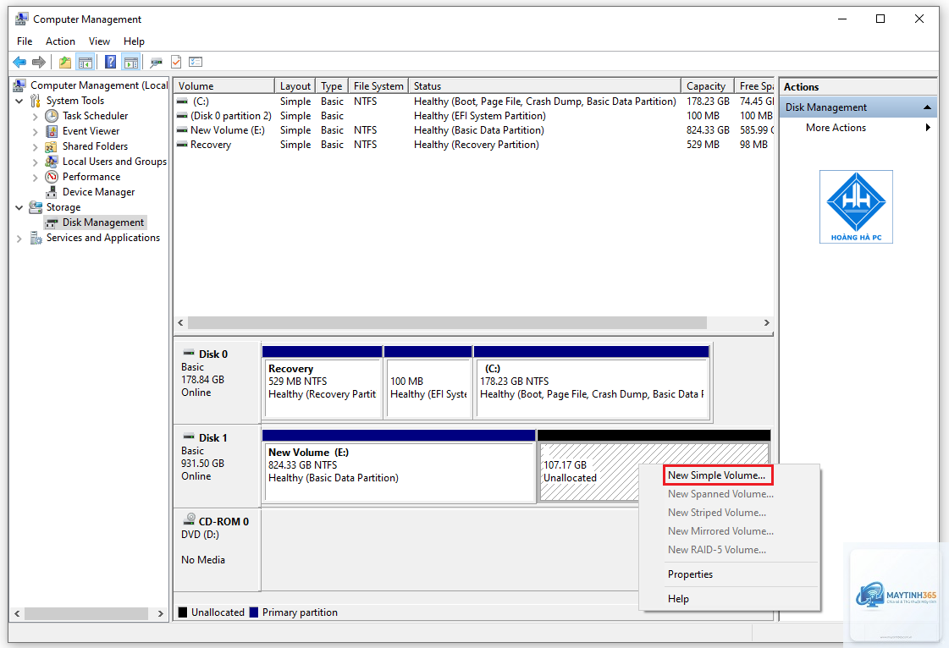The width and height of the screenshot is (949, 648).
Task: Select the (Disk 0 partition 2) list row
Action: pos(474,116)
